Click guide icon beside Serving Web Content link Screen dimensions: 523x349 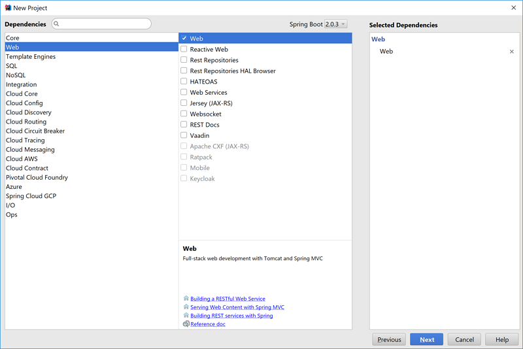[x=186, y=307]
